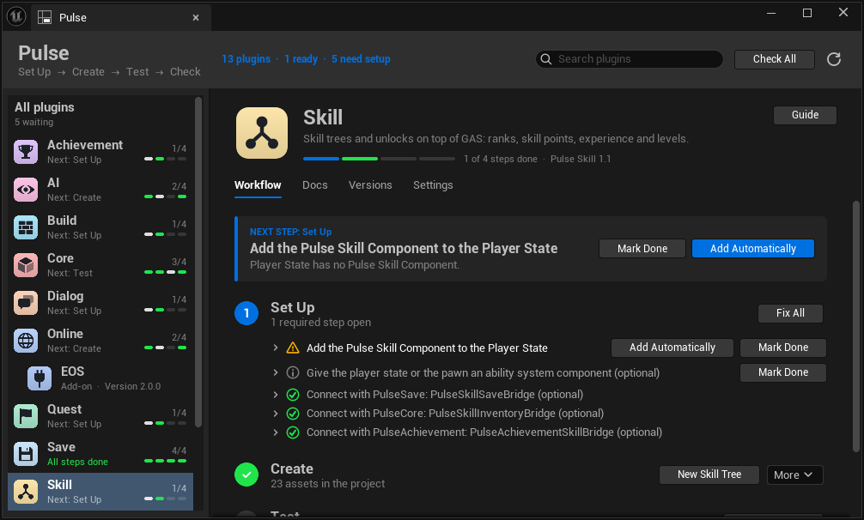This screenshot has width=864, height=520.
Task: Click the New Skill Tree button
Action: point(709,475)
